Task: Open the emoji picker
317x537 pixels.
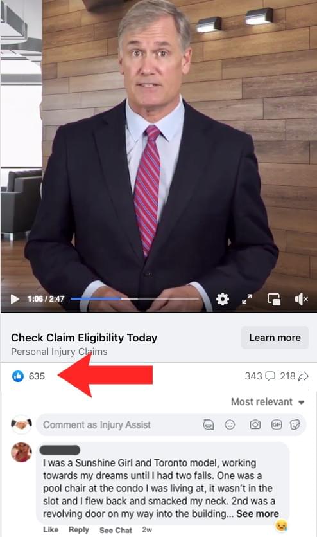Action: point(230,424)
